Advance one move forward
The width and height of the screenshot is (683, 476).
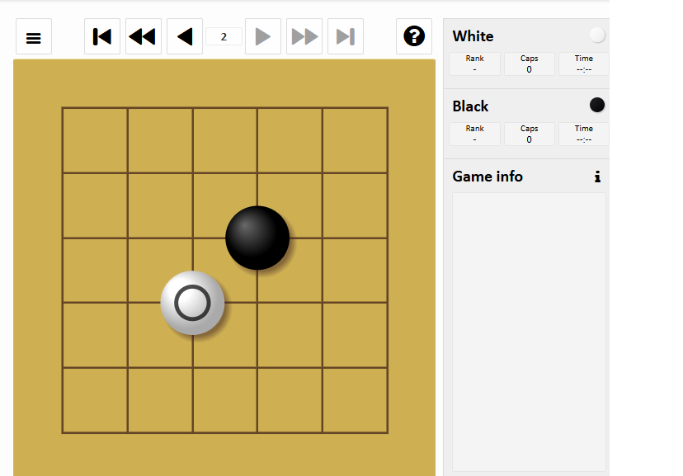(x=262, y=36)
